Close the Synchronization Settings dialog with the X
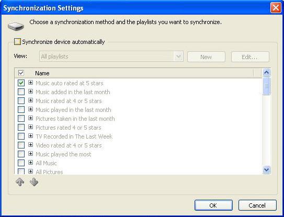 276,8
